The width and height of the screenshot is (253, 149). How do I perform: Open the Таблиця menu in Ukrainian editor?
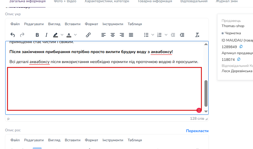click(135, 24)
